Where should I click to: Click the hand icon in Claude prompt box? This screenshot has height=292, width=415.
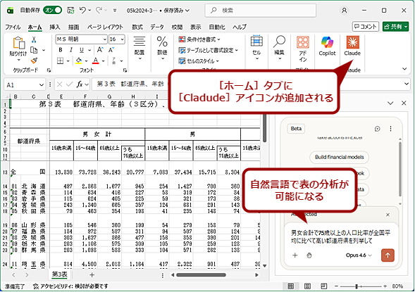[309, 255]
